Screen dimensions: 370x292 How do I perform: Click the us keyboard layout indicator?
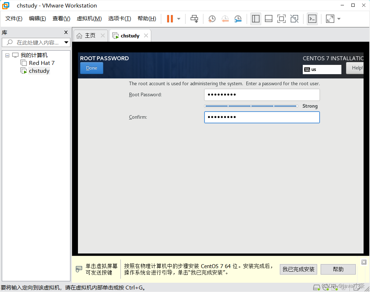[322, 70]
